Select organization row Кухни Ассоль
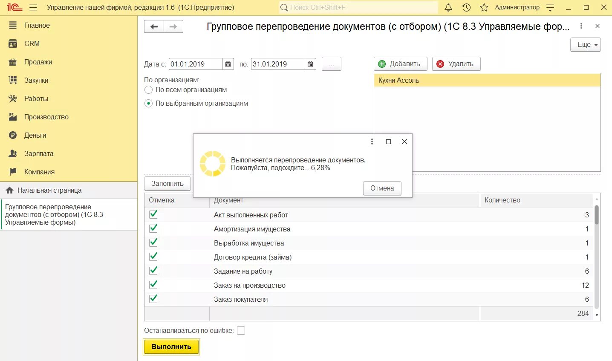 (x=487, y=80)
